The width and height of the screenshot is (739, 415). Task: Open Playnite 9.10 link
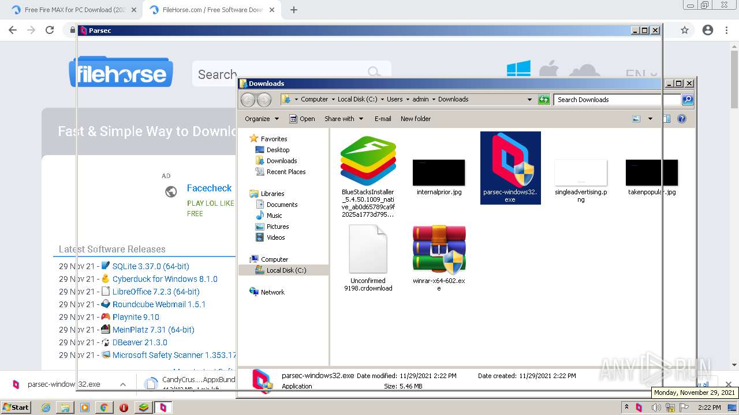pyautogui.click(x=136, y=317)
